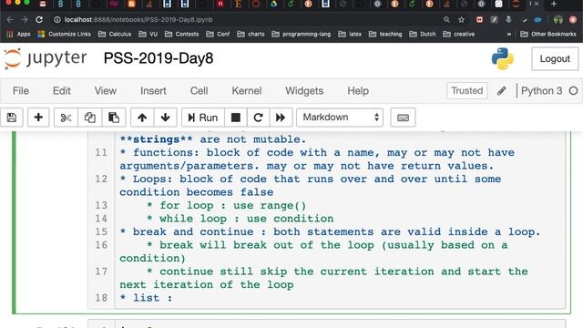The width and height of the screenshot is (583, 328).
Task: Go back with browser back arrow
Action: [10, 19]
